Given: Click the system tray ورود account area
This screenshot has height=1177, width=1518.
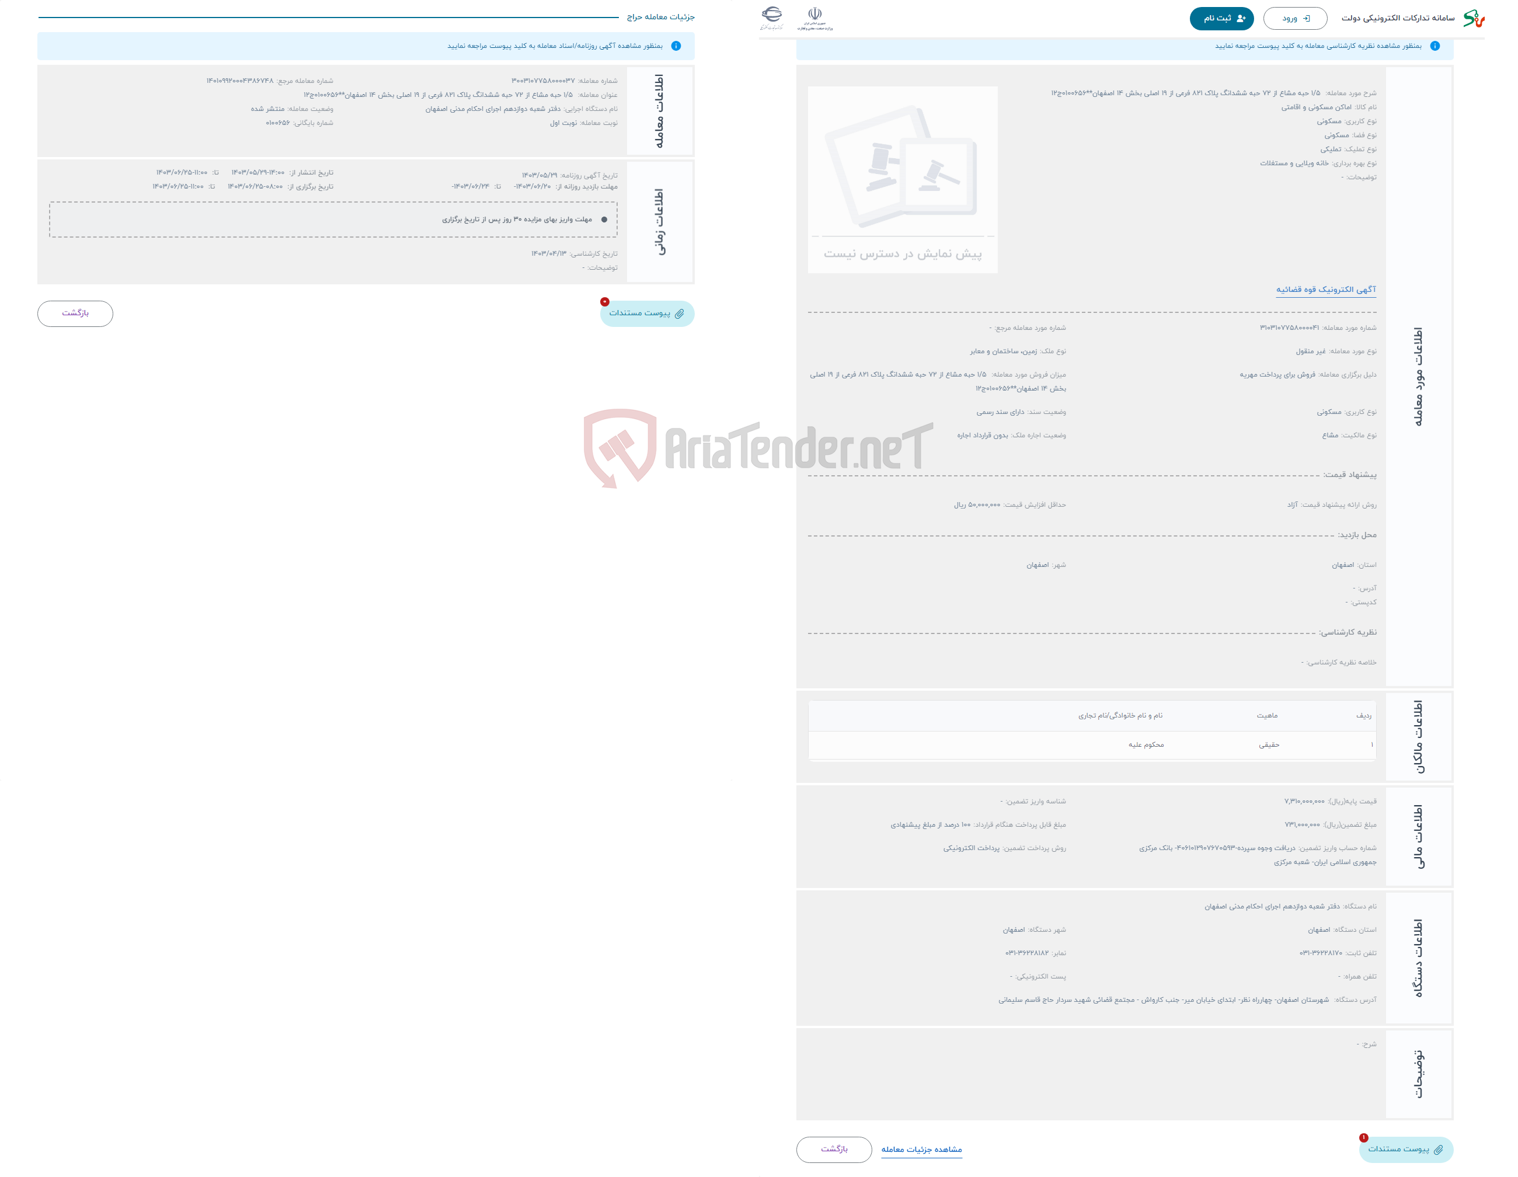Looking at the screenshot, I should tap(1294, 19).
